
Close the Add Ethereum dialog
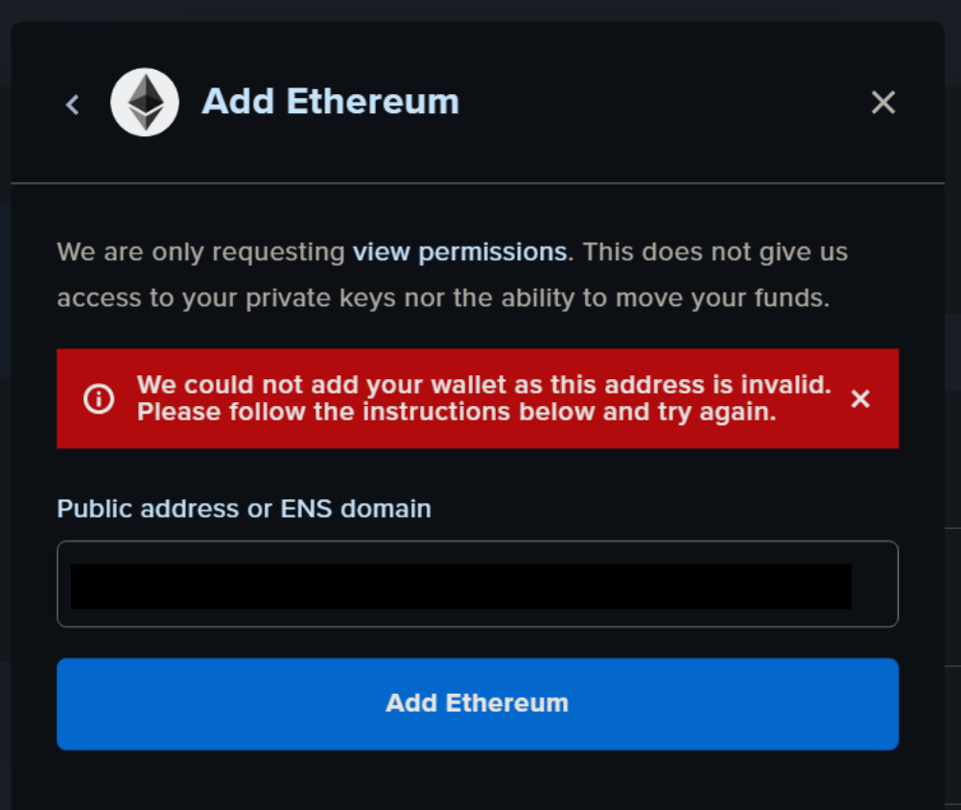(x=883, y=103)
